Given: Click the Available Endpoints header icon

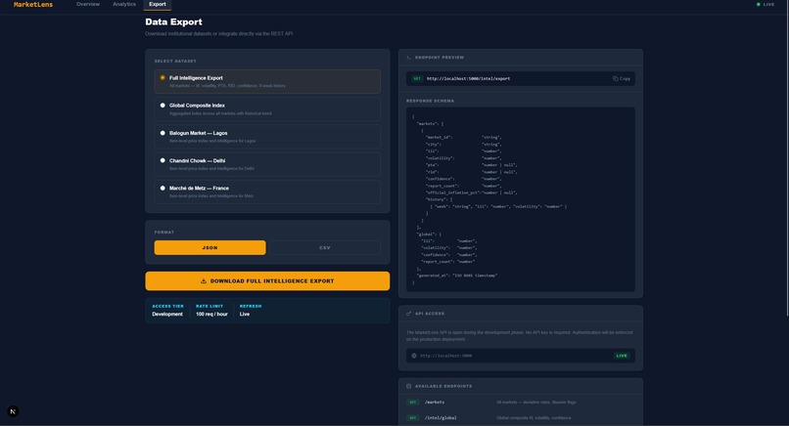Looking at the screenshot, I should (x=408, y=386).
